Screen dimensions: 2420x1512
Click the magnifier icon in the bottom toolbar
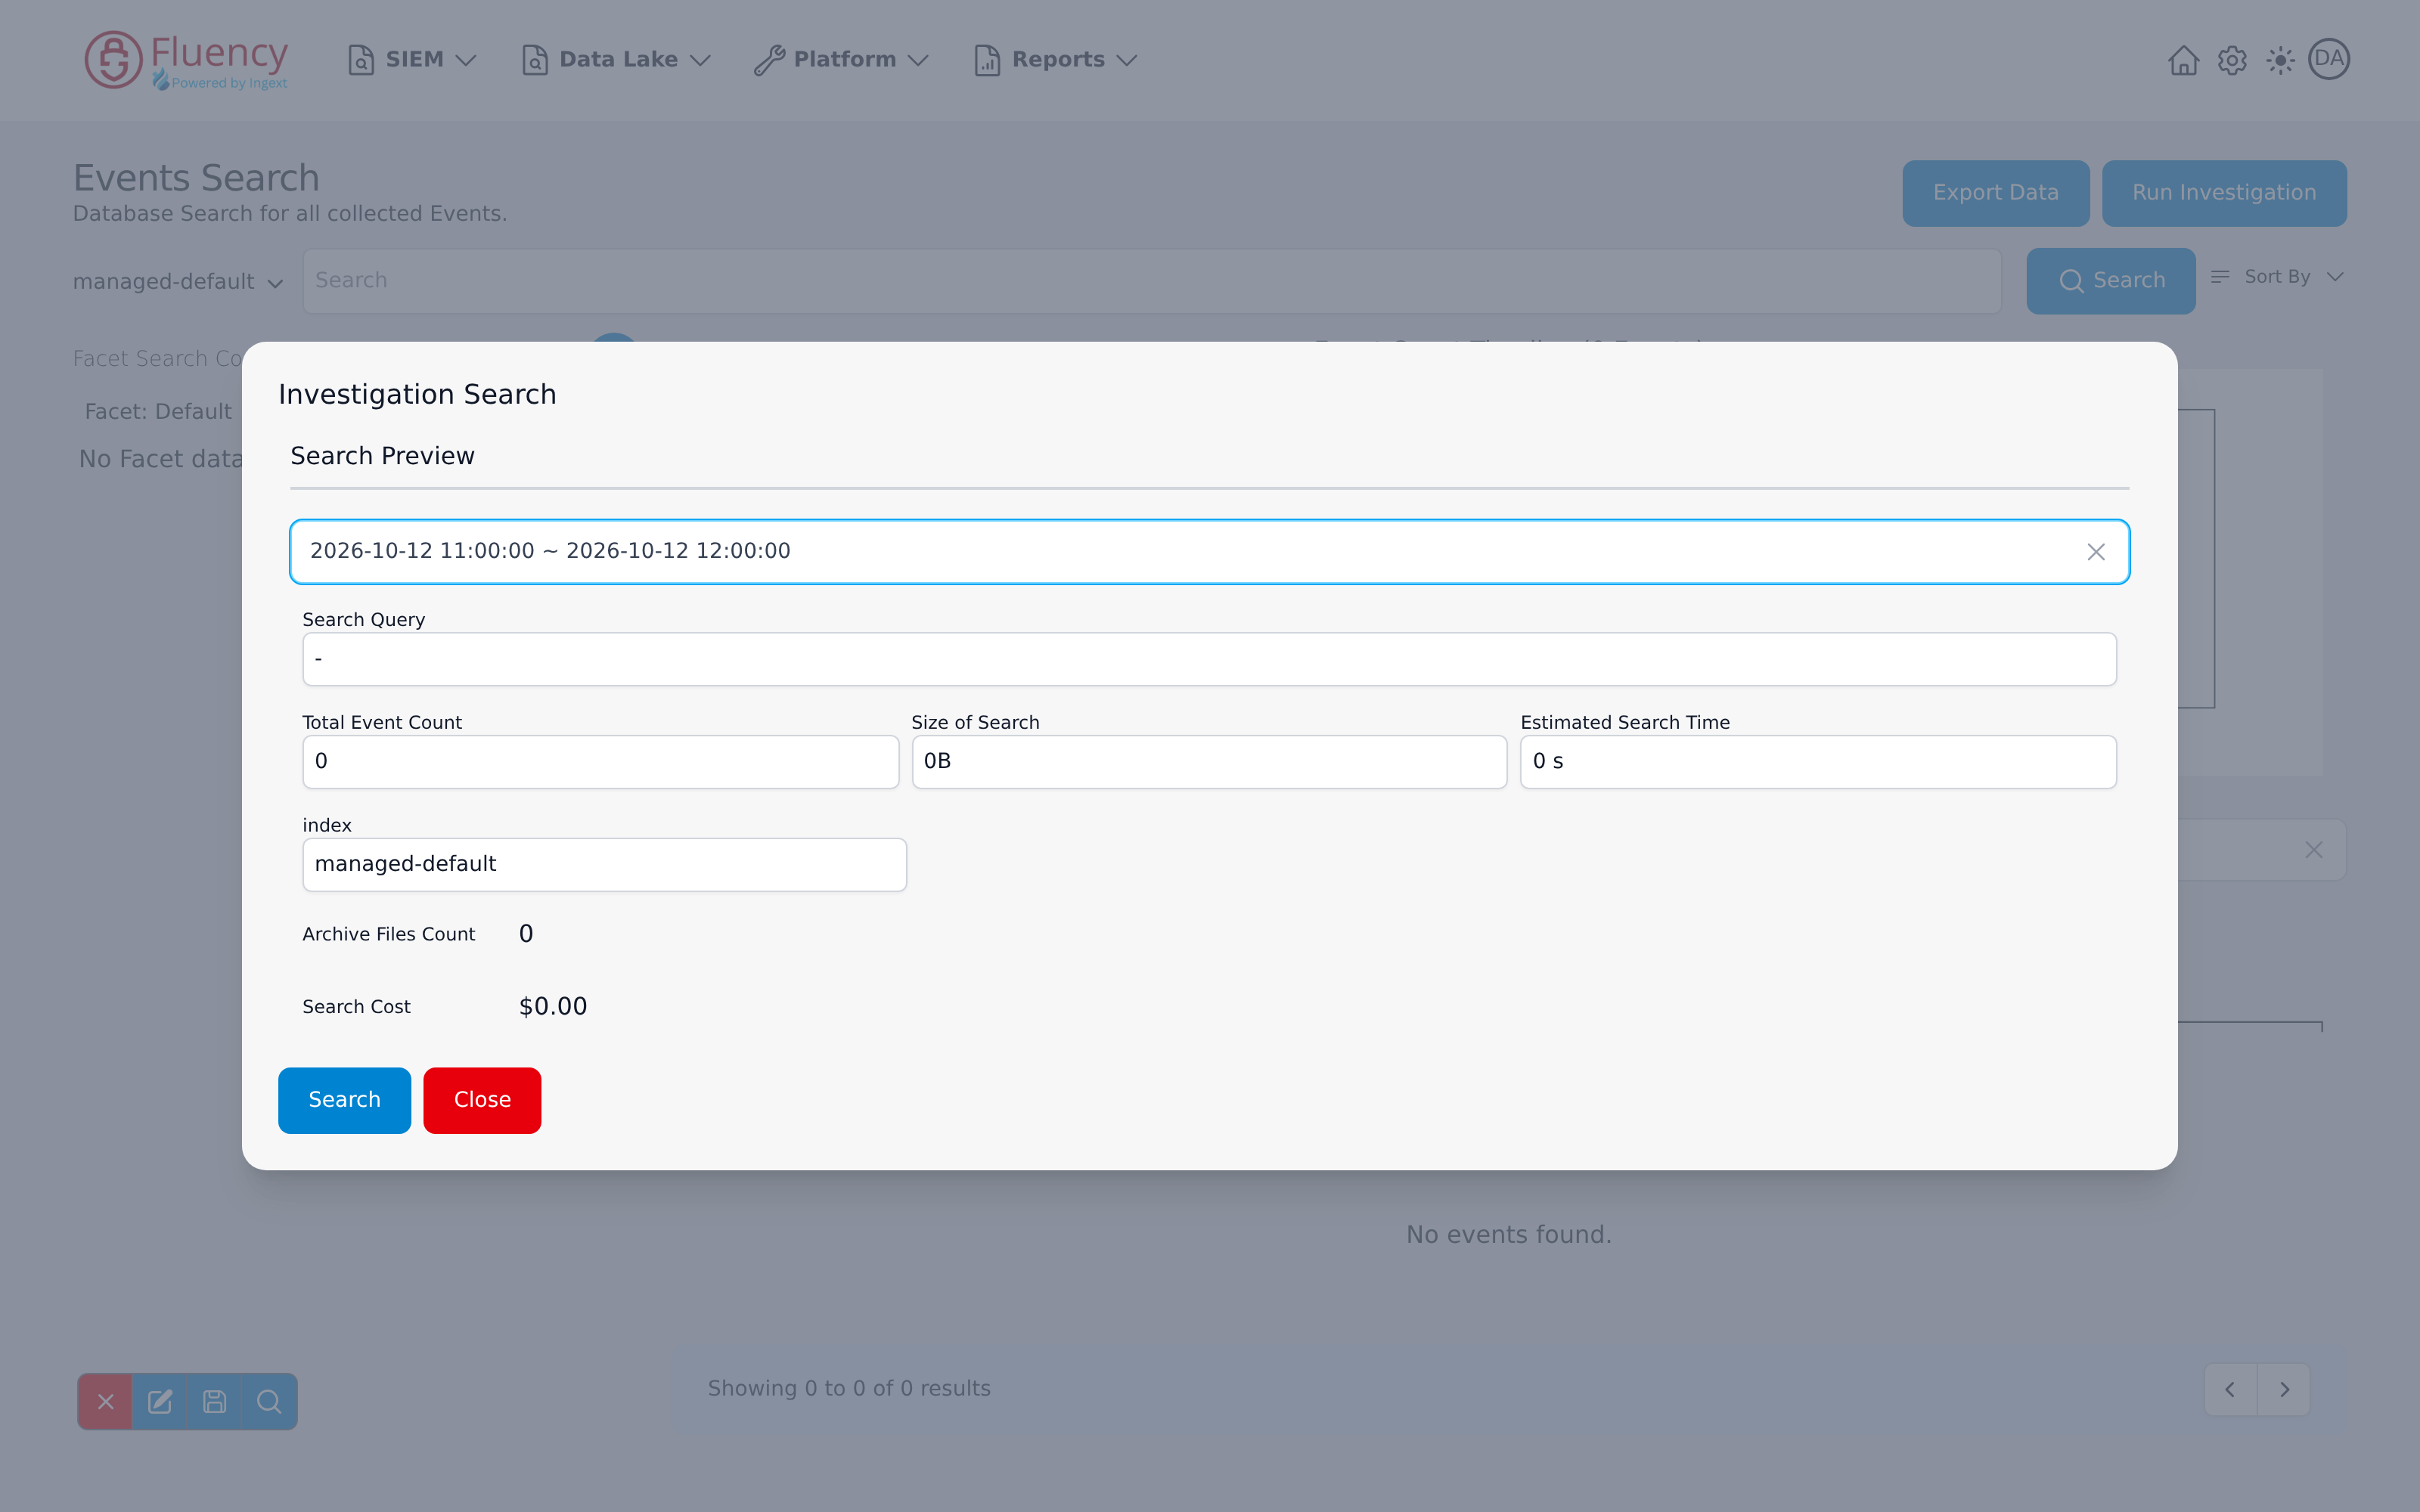[269, 1402]
